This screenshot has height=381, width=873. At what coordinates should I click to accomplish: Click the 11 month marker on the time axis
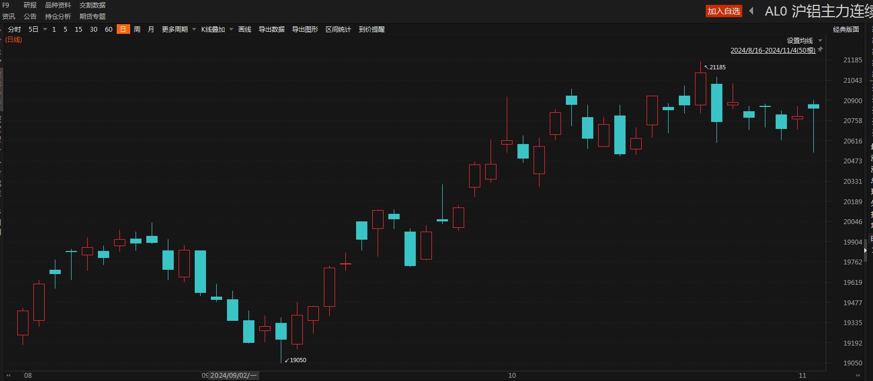pos(803,376)
